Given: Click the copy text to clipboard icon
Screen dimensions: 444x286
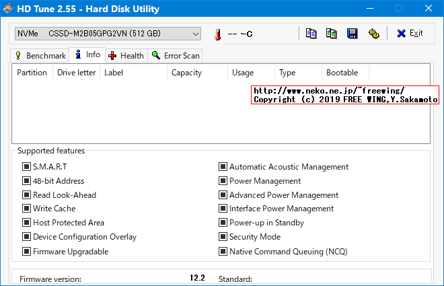Looking at the screenshot, I should point(311,34).
